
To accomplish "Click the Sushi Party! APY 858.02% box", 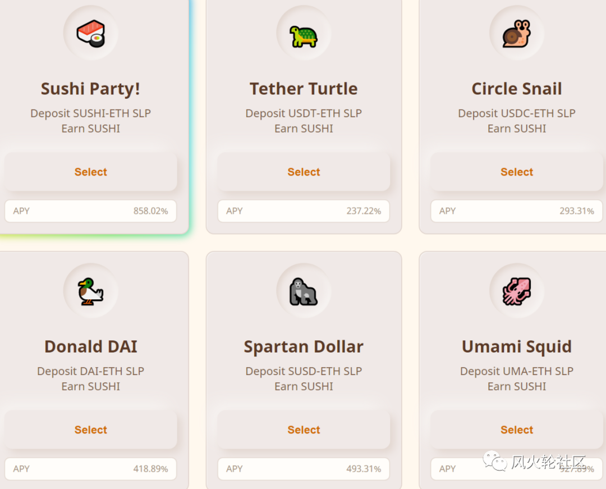I will (90, 211).
